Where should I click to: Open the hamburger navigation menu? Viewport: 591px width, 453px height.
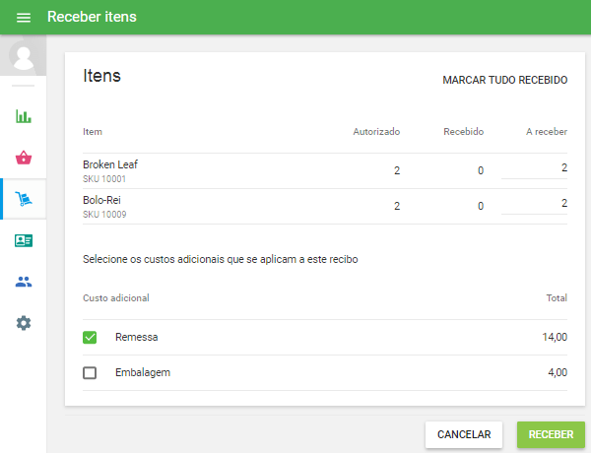pos(24,18)
